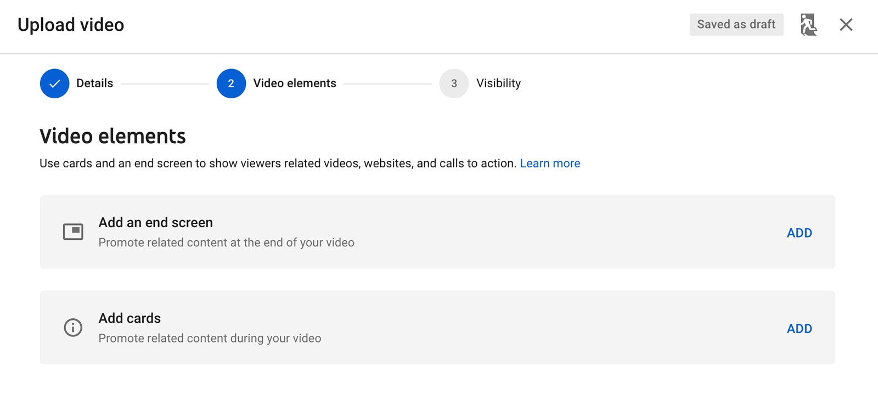The image size is (878, 405).
Task: Click the end screen icon
Action: [73, 232]
